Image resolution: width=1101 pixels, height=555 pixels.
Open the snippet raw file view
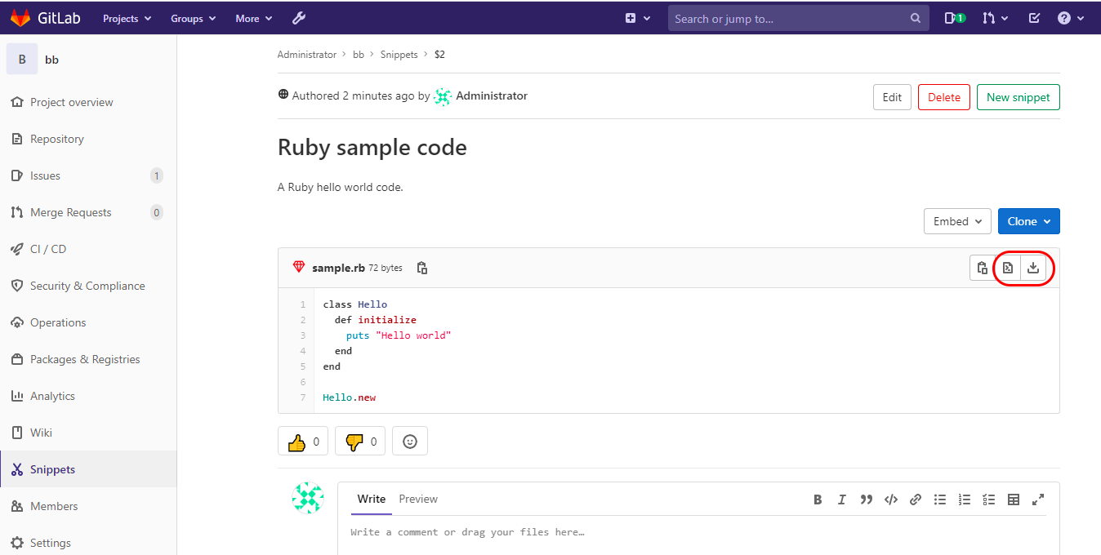coord(1008,268)
